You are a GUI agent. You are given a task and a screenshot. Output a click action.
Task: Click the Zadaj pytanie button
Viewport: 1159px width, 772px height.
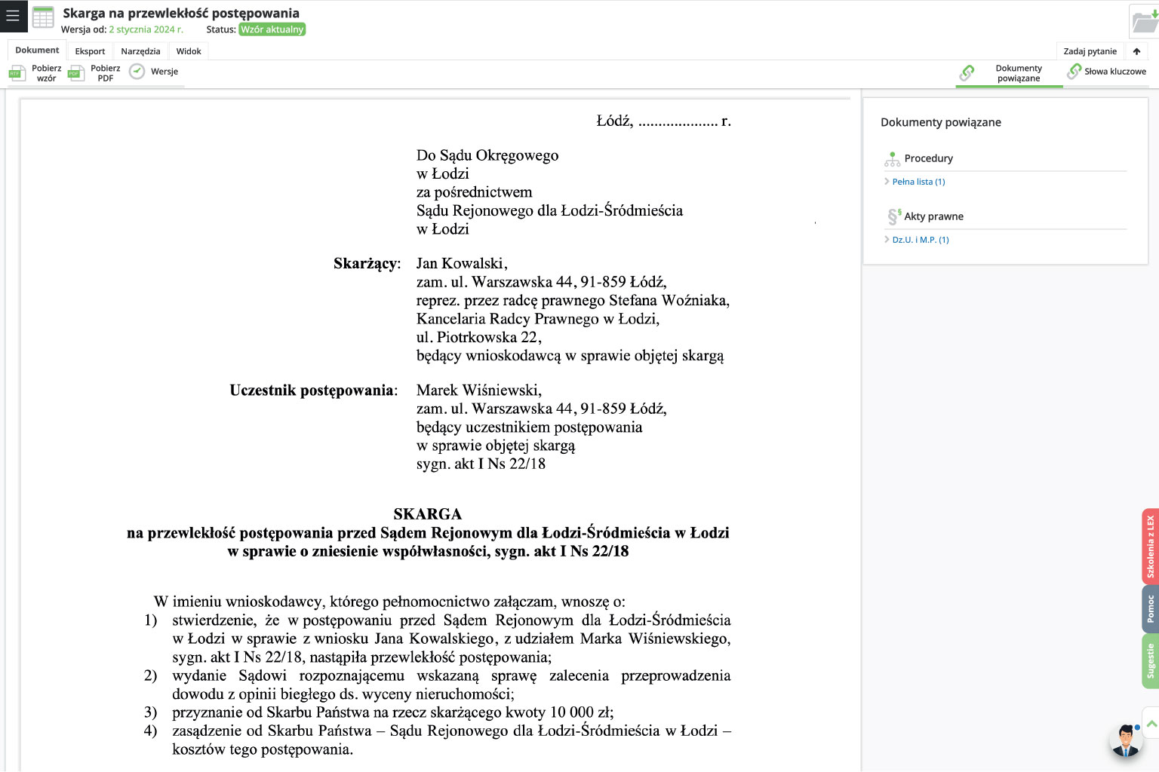point(1090,51)
